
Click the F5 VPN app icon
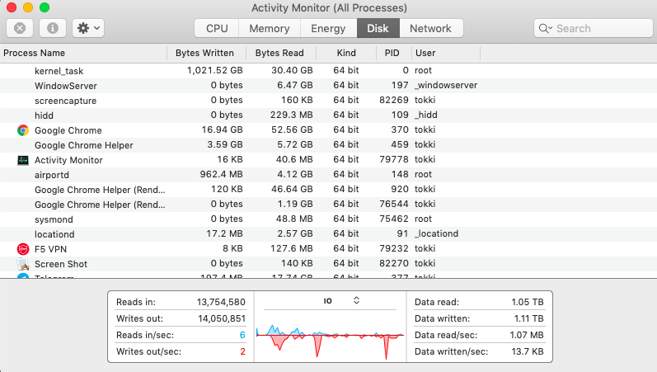[23, 249]
